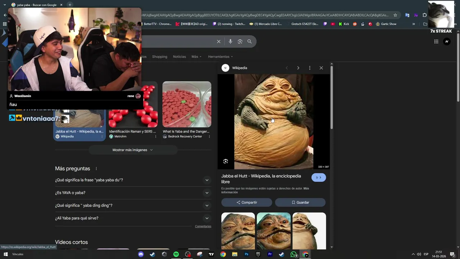Viewport: 460px width, 259px height.
Task: Open Reddit bookmark icon in bookmarks bar
Action: tap(355, 24)
